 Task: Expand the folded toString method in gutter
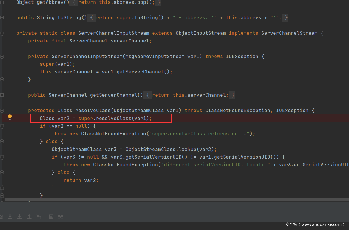point(2,18)
